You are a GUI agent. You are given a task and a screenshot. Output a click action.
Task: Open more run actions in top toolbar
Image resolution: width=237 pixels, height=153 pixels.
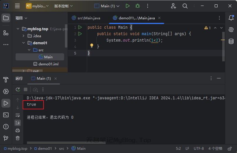coord(148,6)
